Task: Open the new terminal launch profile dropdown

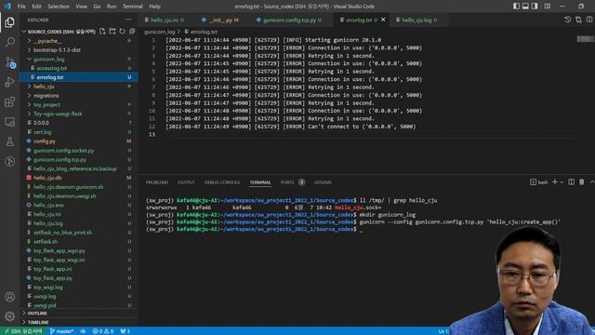Action: pyautogui.click(x=562, y=182)
